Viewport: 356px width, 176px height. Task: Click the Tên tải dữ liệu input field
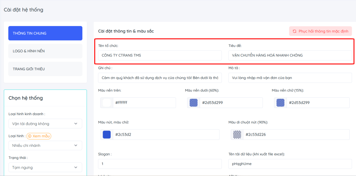(x=290, y=164)
